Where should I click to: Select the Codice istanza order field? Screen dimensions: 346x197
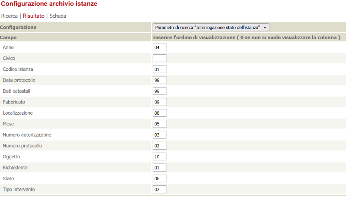[160, 69]
